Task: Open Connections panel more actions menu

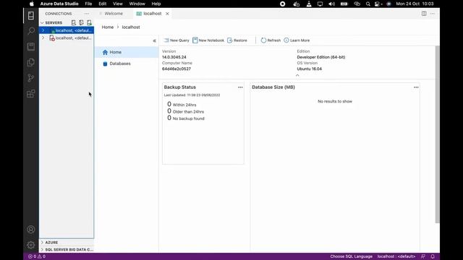Action: (x=87, y=14)
